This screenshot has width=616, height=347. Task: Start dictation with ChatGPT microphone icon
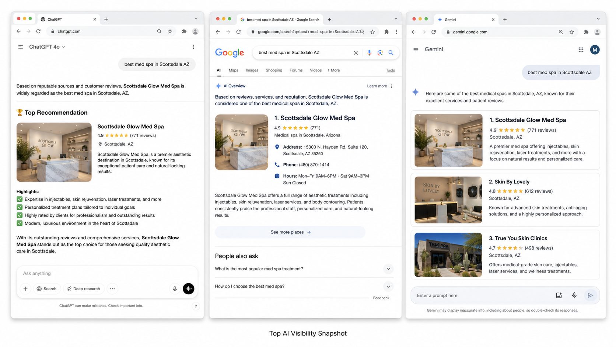click(x=175, y=289)
